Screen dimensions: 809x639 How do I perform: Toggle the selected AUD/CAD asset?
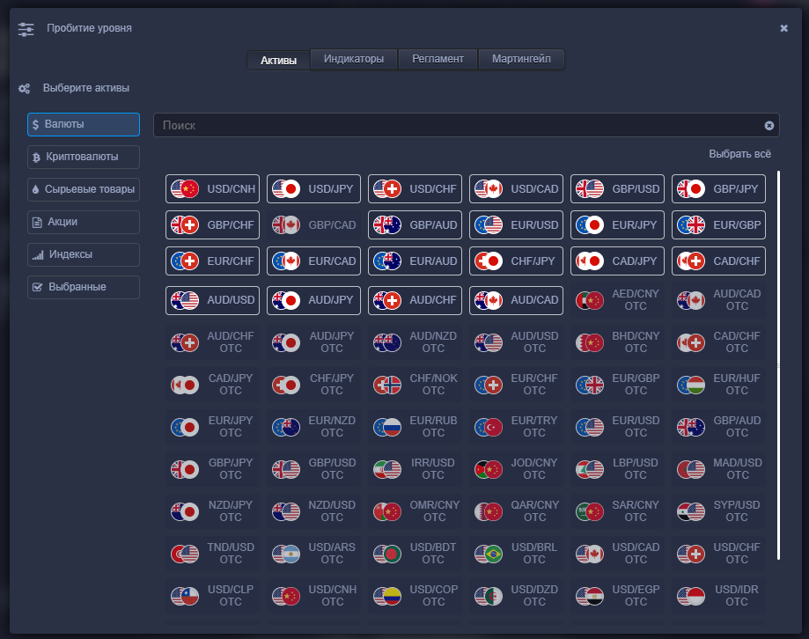coord(516,300)
